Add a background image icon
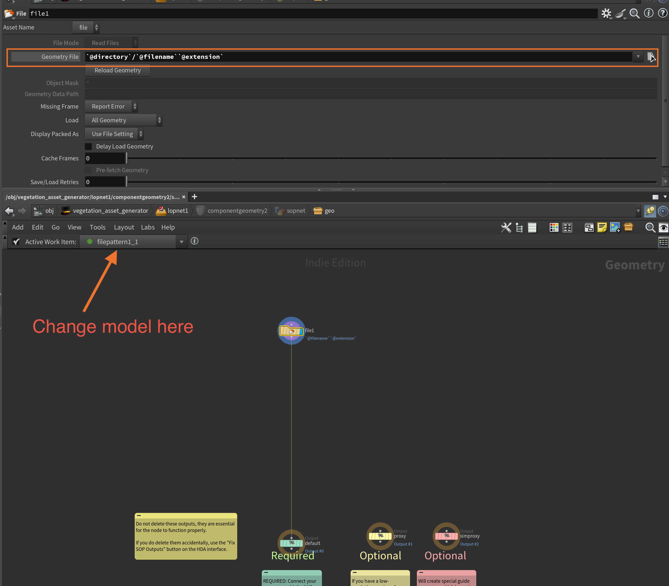Screen dimensions: 669x586 point(615,227)
